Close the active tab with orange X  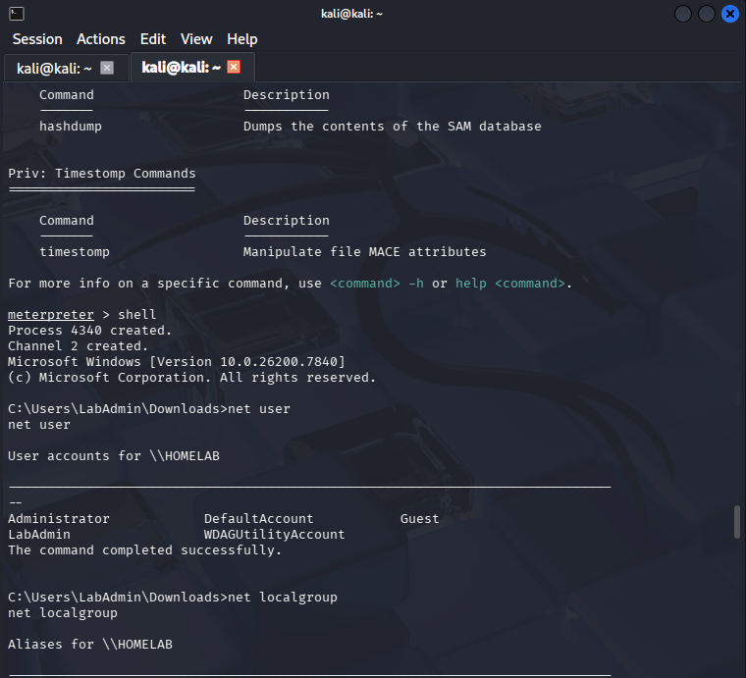tap(234, 67)
